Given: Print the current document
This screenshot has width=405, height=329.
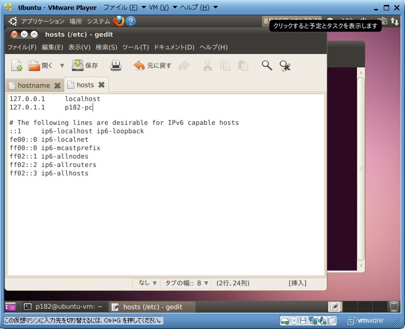Looking at the screenshot, I should pos(116,65).
